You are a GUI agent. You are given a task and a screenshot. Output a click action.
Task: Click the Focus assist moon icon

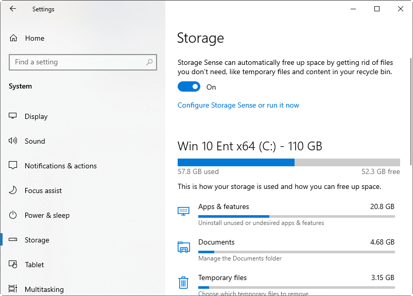[13, 190]
